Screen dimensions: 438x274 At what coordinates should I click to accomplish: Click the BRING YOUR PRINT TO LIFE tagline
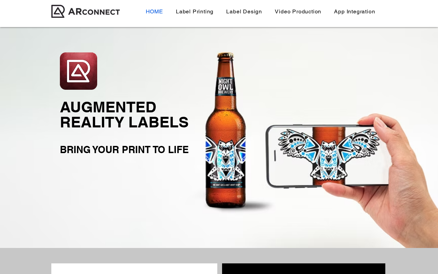(x=124, y=150)
